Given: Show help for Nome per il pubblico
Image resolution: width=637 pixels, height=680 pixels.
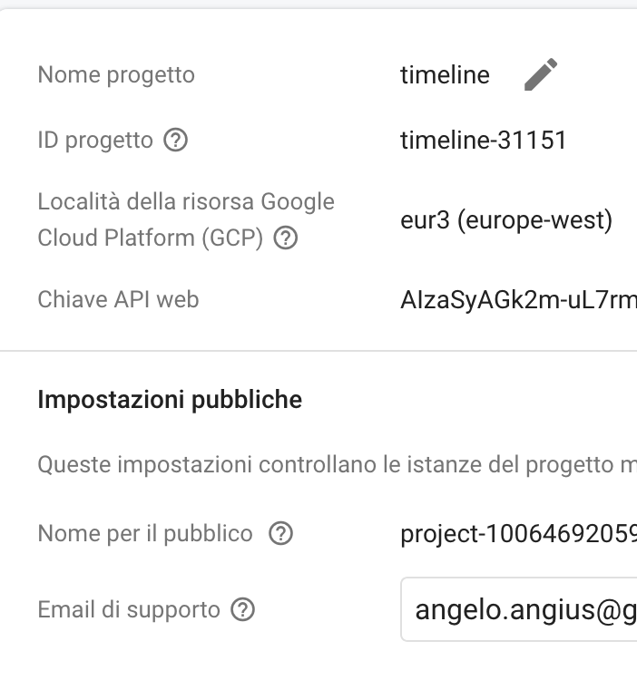Looking at the screenshot, I should point(281,534).
